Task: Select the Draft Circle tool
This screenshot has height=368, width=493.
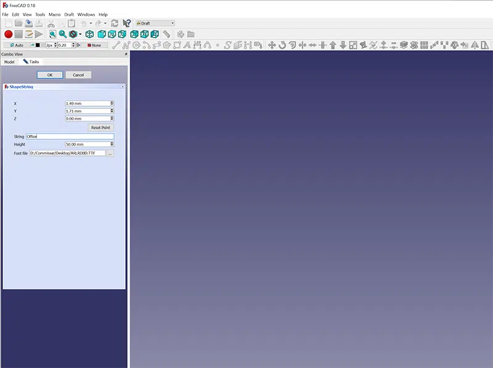Action: (x=136, y=45)
